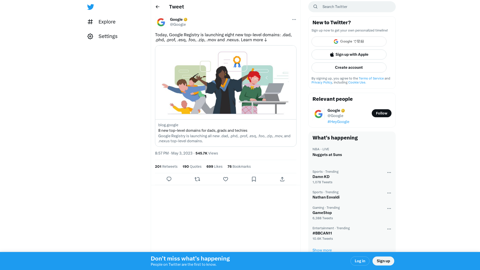Click Sign up button at bottom bar
480x270 pixels.
click(383, 261)
